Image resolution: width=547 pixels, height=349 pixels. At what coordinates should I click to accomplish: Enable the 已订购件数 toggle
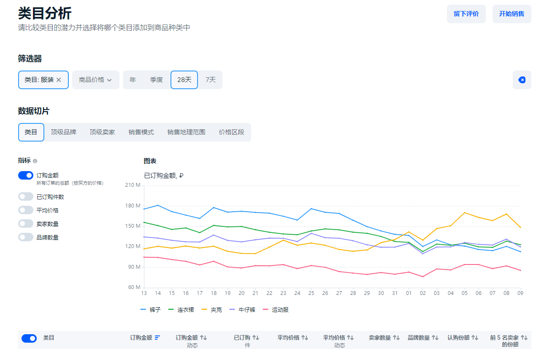pos(26,196)
